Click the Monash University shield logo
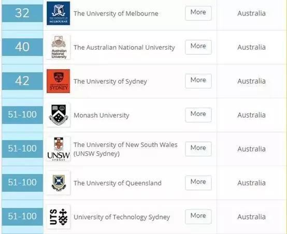This screenshot has height=234, width=287. click(x=58, y=115)
